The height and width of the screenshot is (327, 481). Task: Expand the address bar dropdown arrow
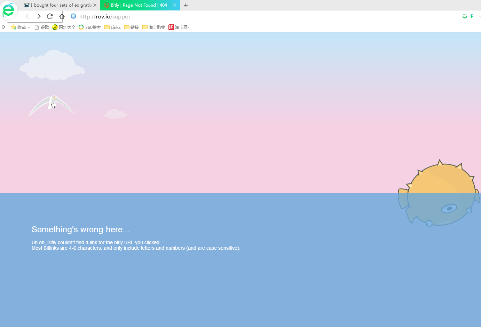[479, 16]
